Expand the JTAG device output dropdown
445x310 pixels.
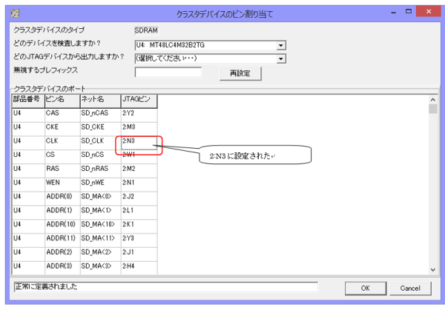pos(281,58)
